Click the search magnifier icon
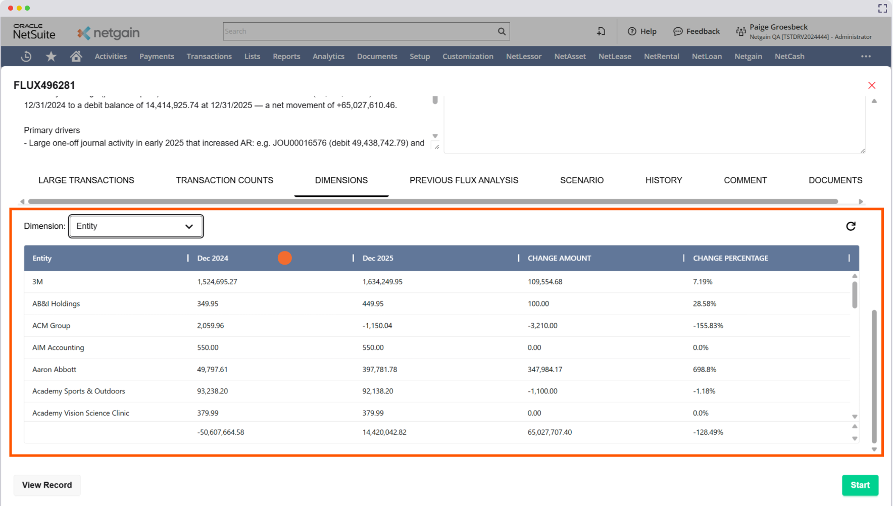The image size is (893, 506). click(502, 31)
